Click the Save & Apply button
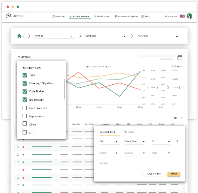198x193 pixels. [154, 174]
